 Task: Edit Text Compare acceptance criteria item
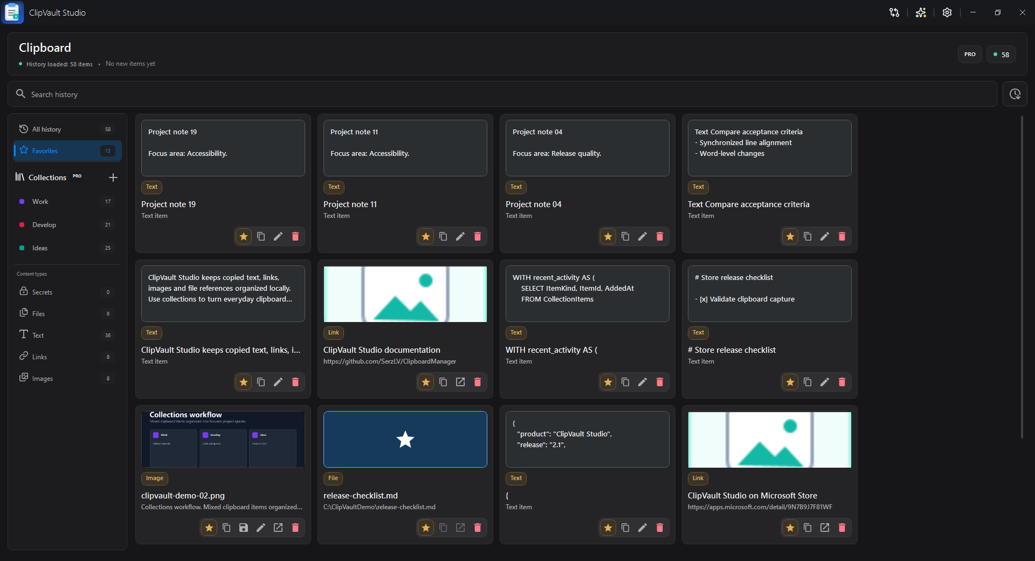pos(825,236)
